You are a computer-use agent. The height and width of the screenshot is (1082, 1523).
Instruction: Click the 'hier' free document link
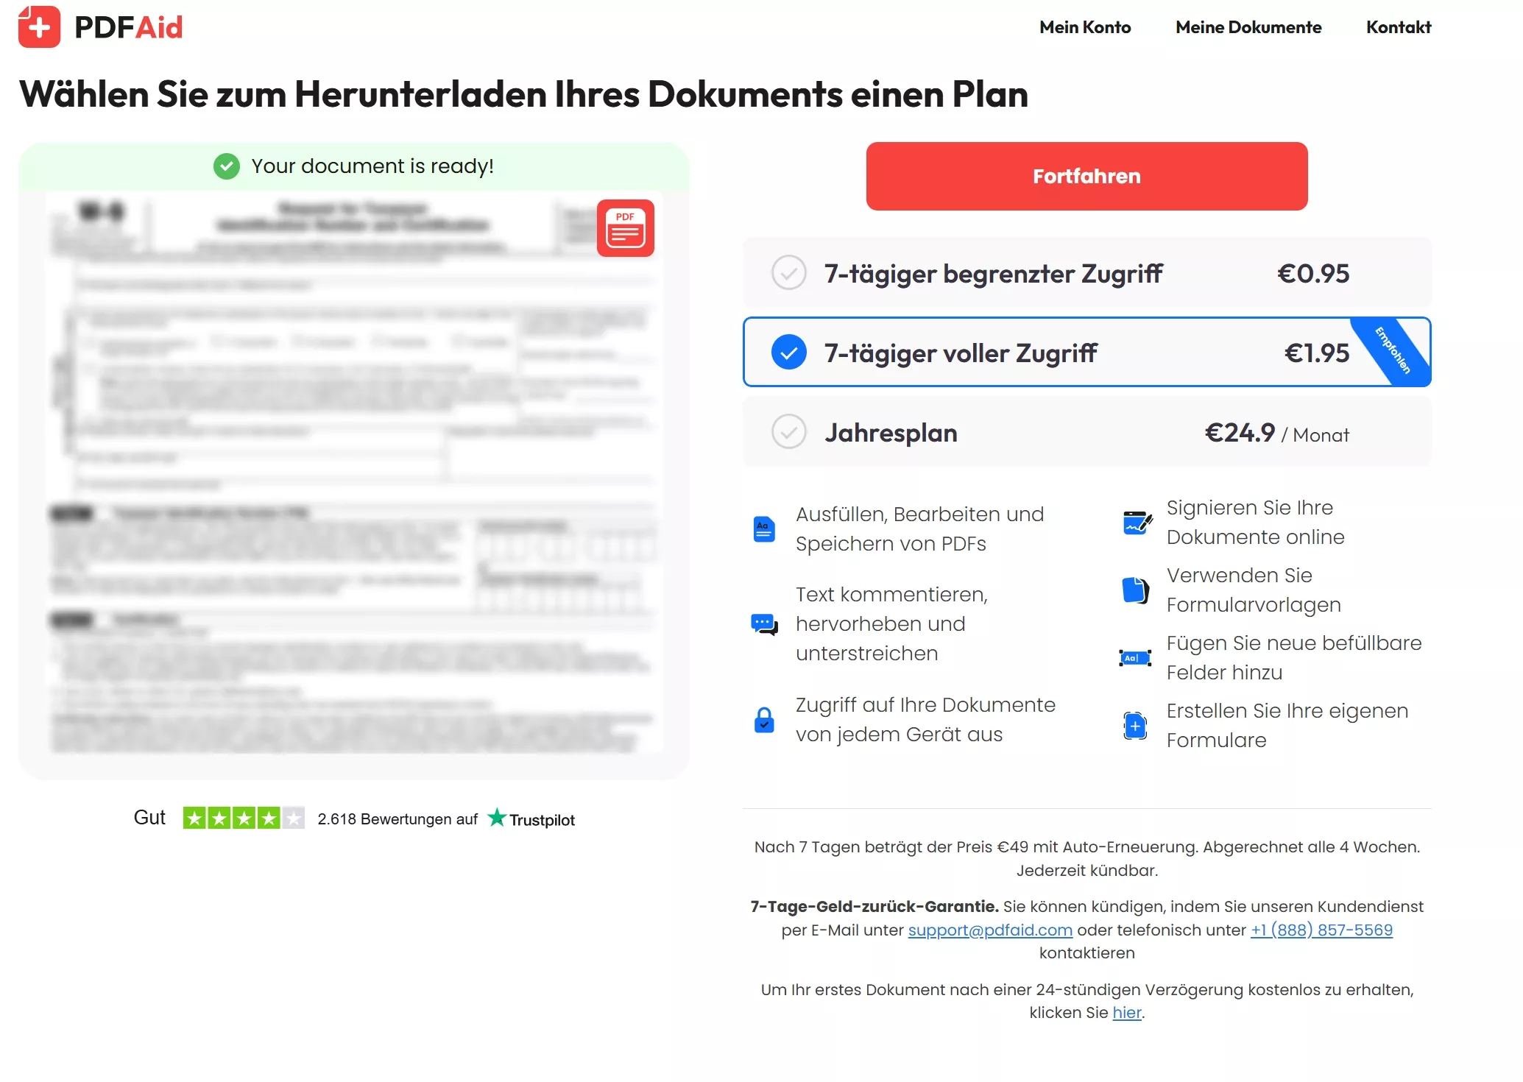tap(1126, 1013)
